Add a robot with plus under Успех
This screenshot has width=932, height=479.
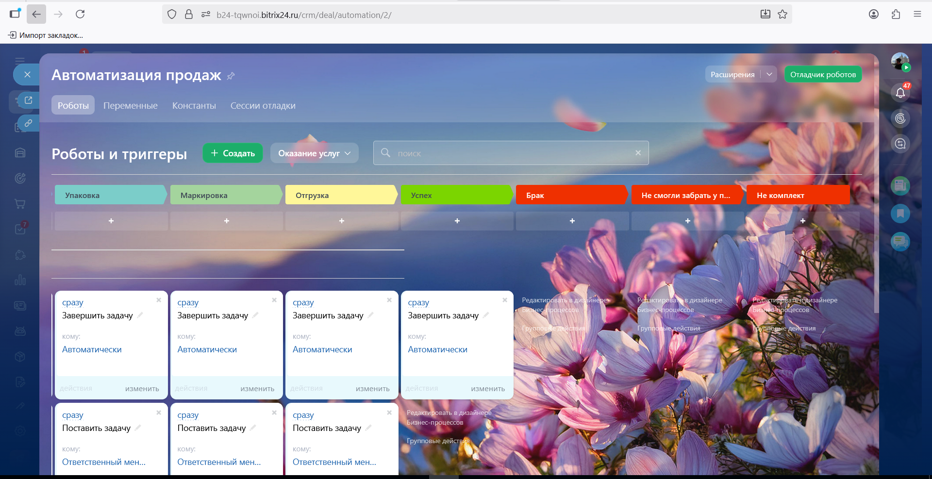pos(457,221)
